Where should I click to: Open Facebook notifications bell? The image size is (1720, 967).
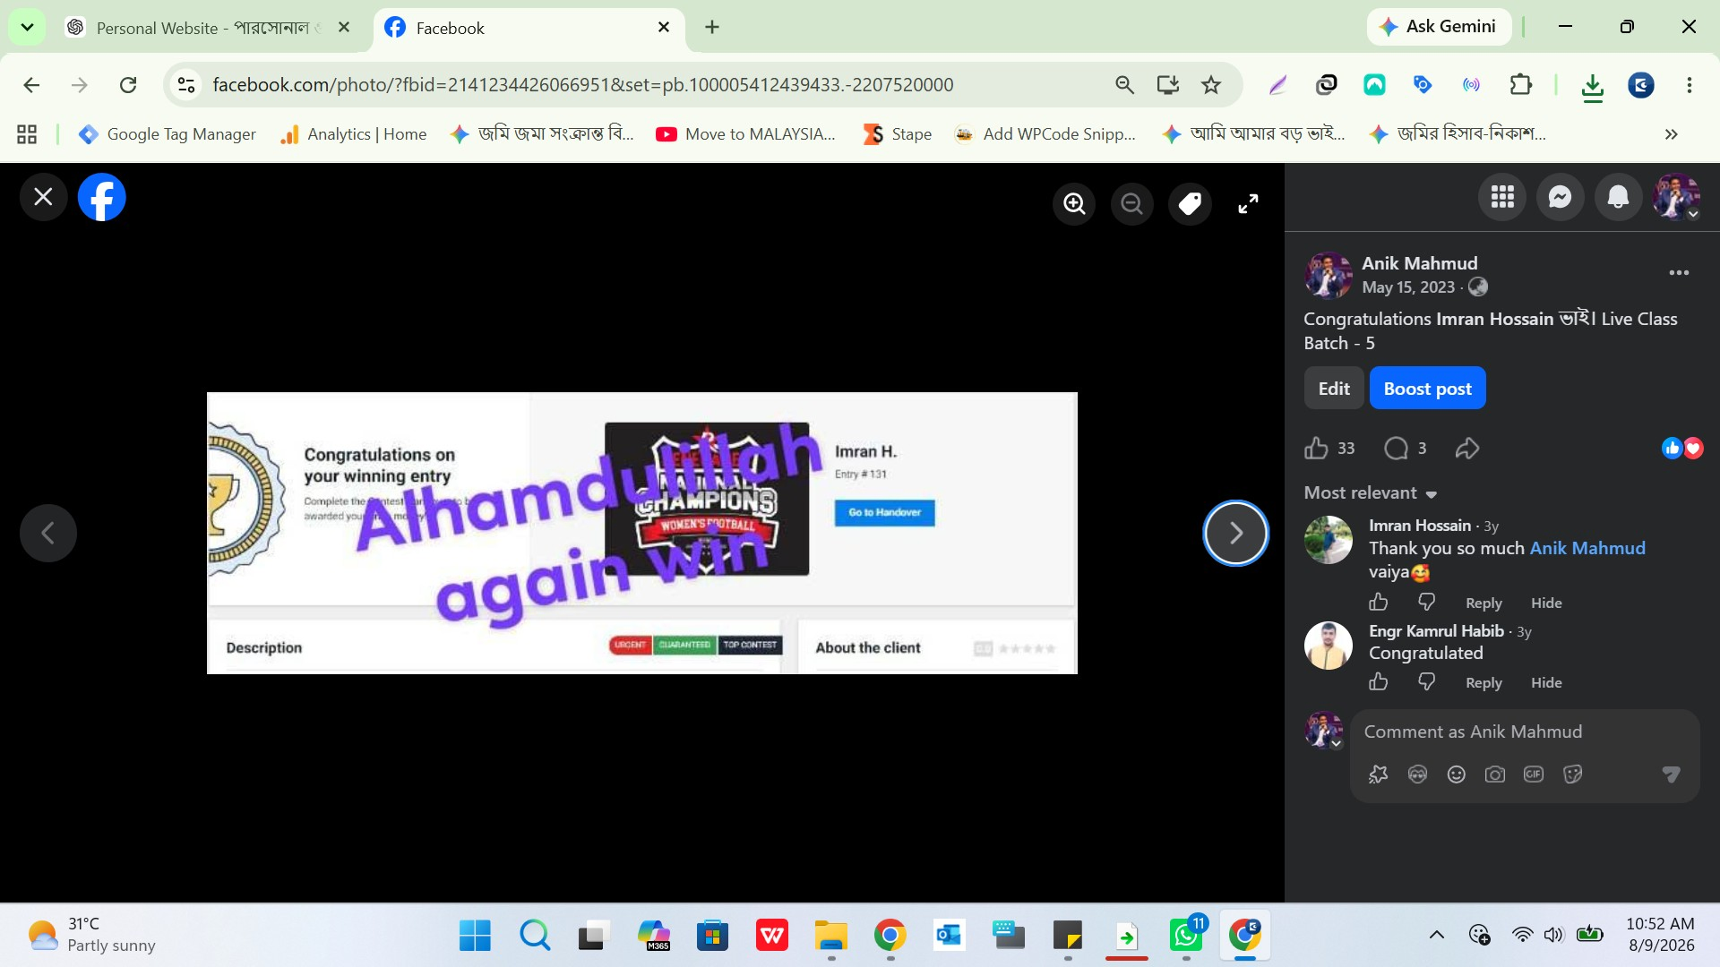coord(1618,197)
